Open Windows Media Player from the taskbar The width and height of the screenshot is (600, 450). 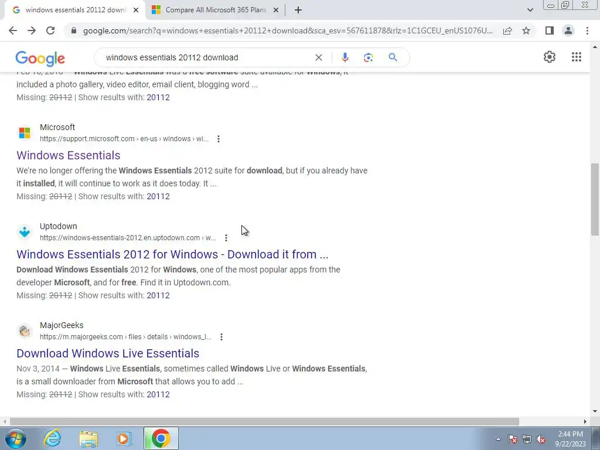point(124,438)
